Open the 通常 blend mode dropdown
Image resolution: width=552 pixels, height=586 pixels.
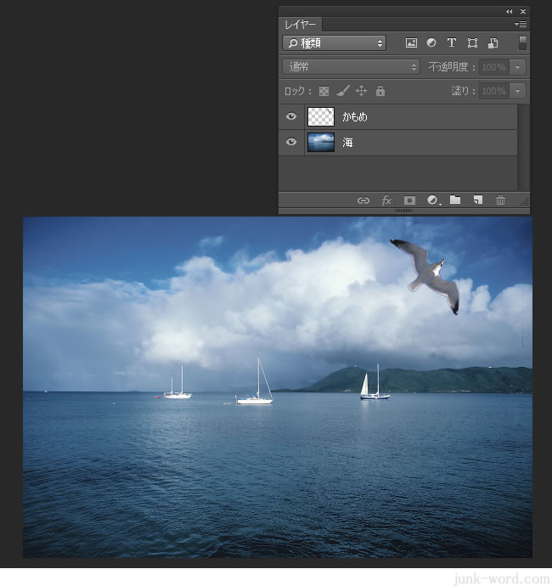[x=352, y=66]
